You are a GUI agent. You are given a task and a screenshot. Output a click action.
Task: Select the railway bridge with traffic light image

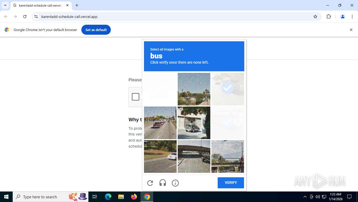click(228, 156)
